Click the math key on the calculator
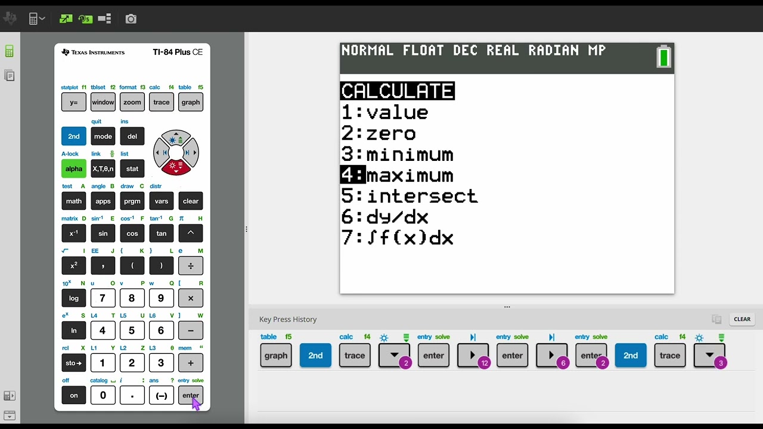This screenshot has width=763, height=429. point(74,201)
